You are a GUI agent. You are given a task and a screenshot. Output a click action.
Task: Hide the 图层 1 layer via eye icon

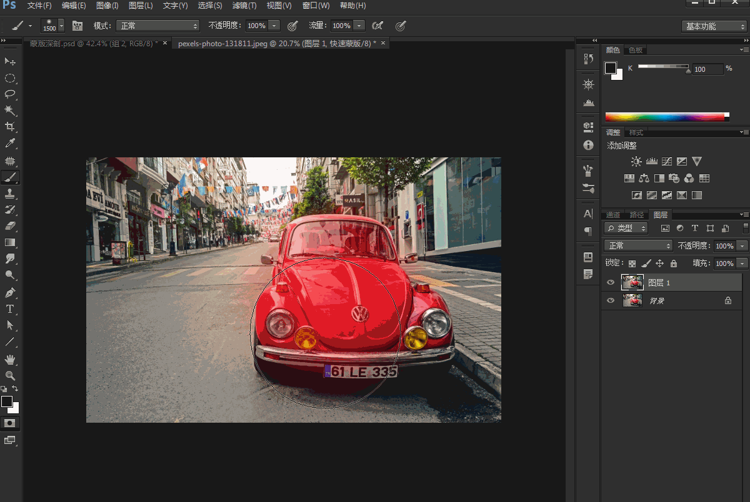[611, 283]
